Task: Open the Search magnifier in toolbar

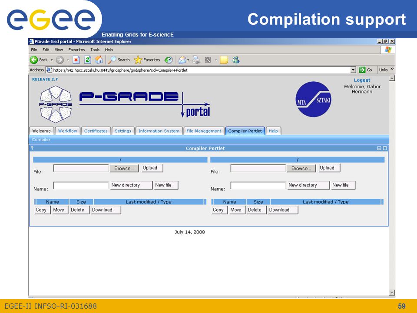Action: click(x=112, y=60)
